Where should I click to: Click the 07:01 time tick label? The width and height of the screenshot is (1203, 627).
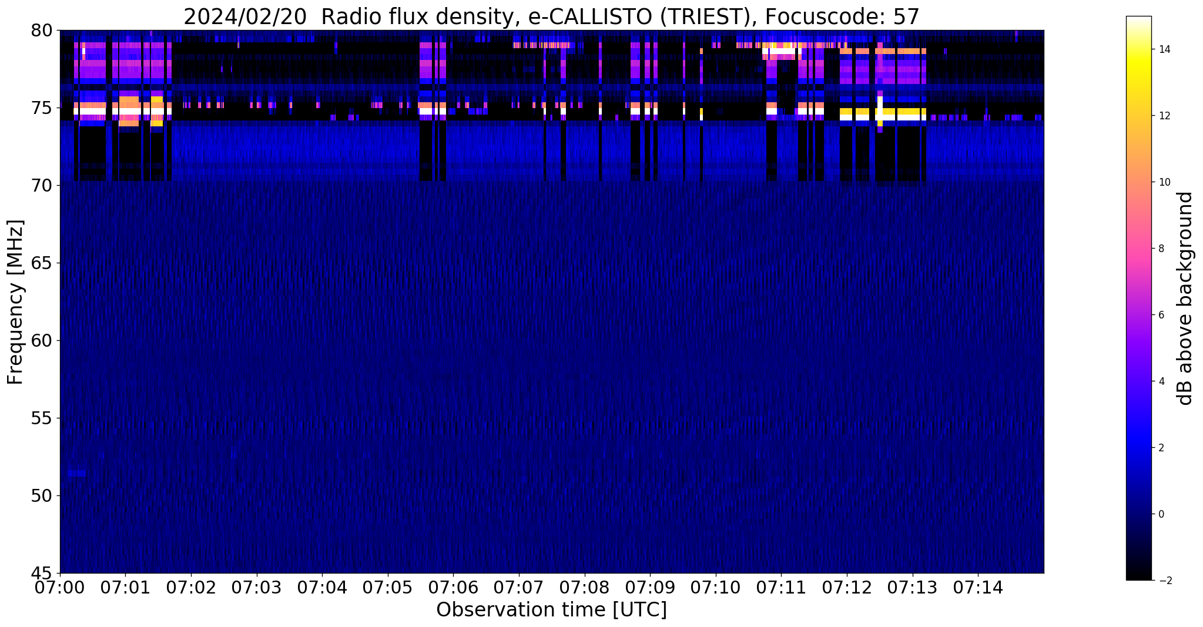pos(125,587)
